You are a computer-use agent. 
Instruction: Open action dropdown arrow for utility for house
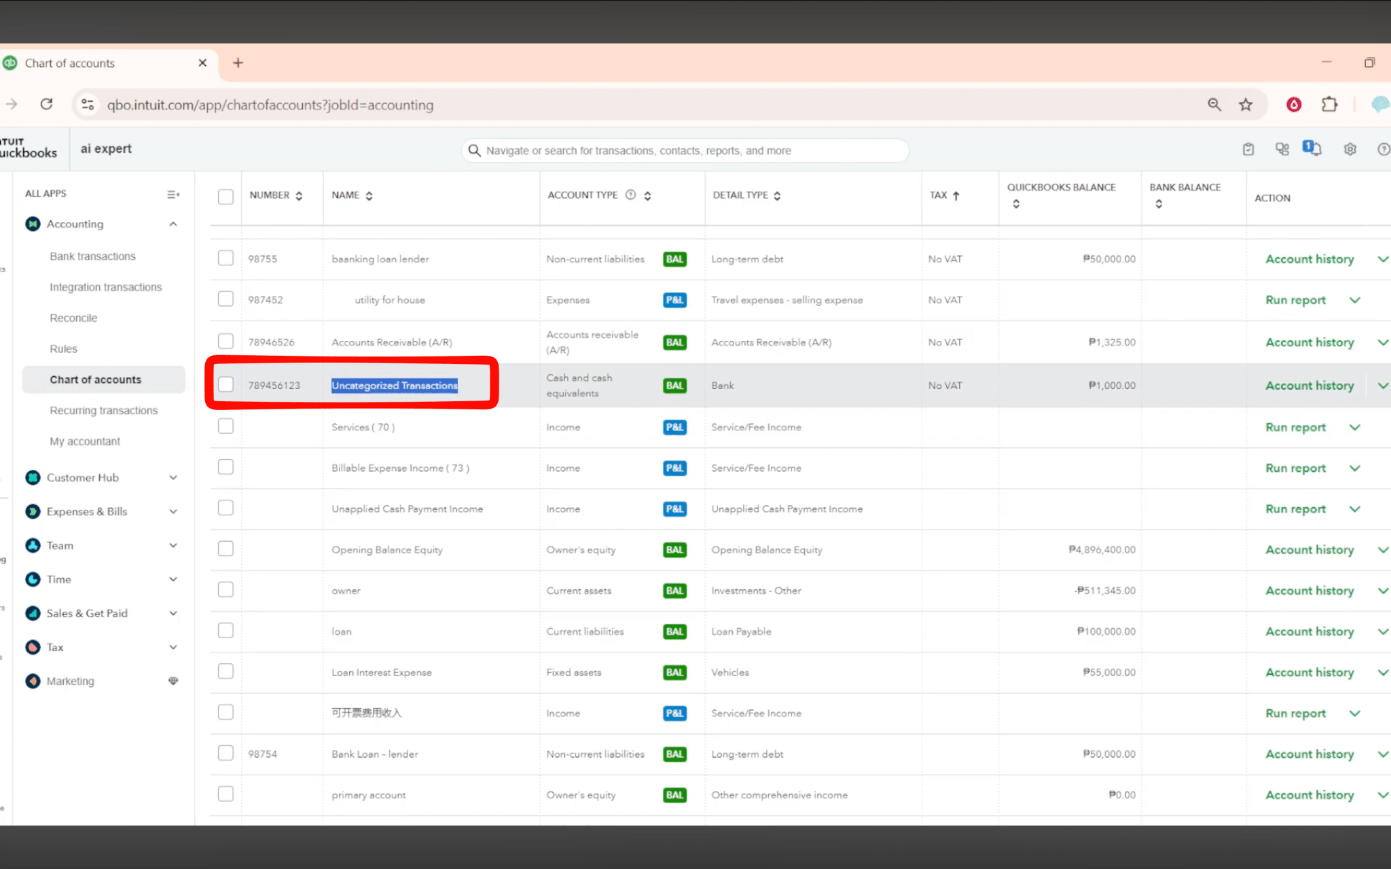pos(1355,299)
